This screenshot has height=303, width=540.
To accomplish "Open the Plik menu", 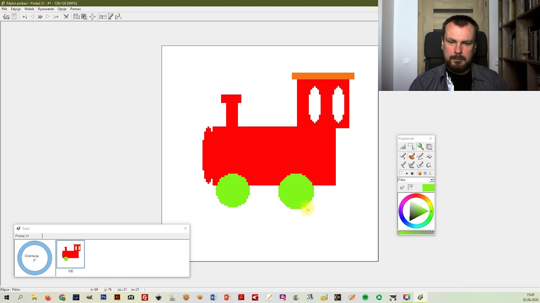I will (4, 9).
